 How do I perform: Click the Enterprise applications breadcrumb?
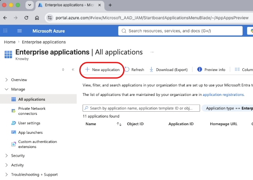click(x=44, y=42)
